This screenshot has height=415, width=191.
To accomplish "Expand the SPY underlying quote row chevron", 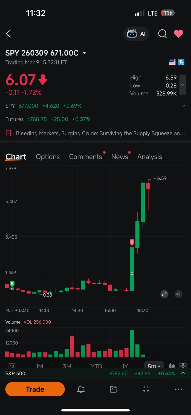I will coord(184,106).
